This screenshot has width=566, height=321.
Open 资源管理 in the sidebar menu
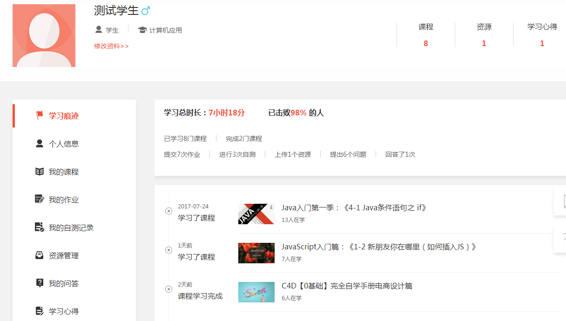click(x=64, y=256)
